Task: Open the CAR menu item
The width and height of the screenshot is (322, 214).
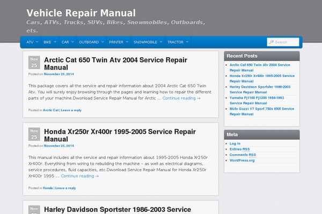Action: click(x=65, y=42)
